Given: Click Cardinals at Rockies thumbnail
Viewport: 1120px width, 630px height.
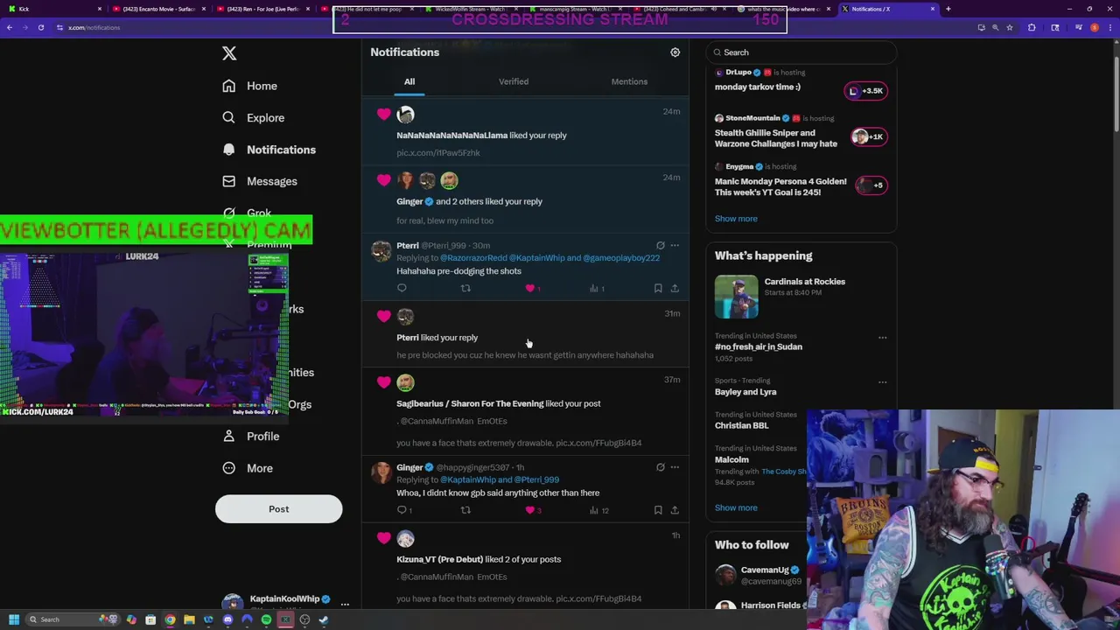Looking at the screenshot, I should click(x=737, y=297).
